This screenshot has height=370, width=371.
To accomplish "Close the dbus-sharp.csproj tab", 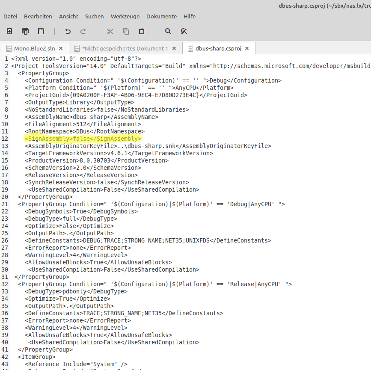I will [x=247, y=48].
